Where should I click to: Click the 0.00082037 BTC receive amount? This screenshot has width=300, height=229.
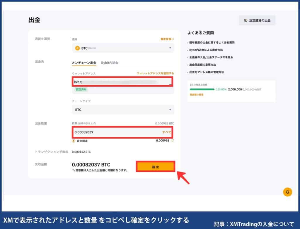[91, 165]
